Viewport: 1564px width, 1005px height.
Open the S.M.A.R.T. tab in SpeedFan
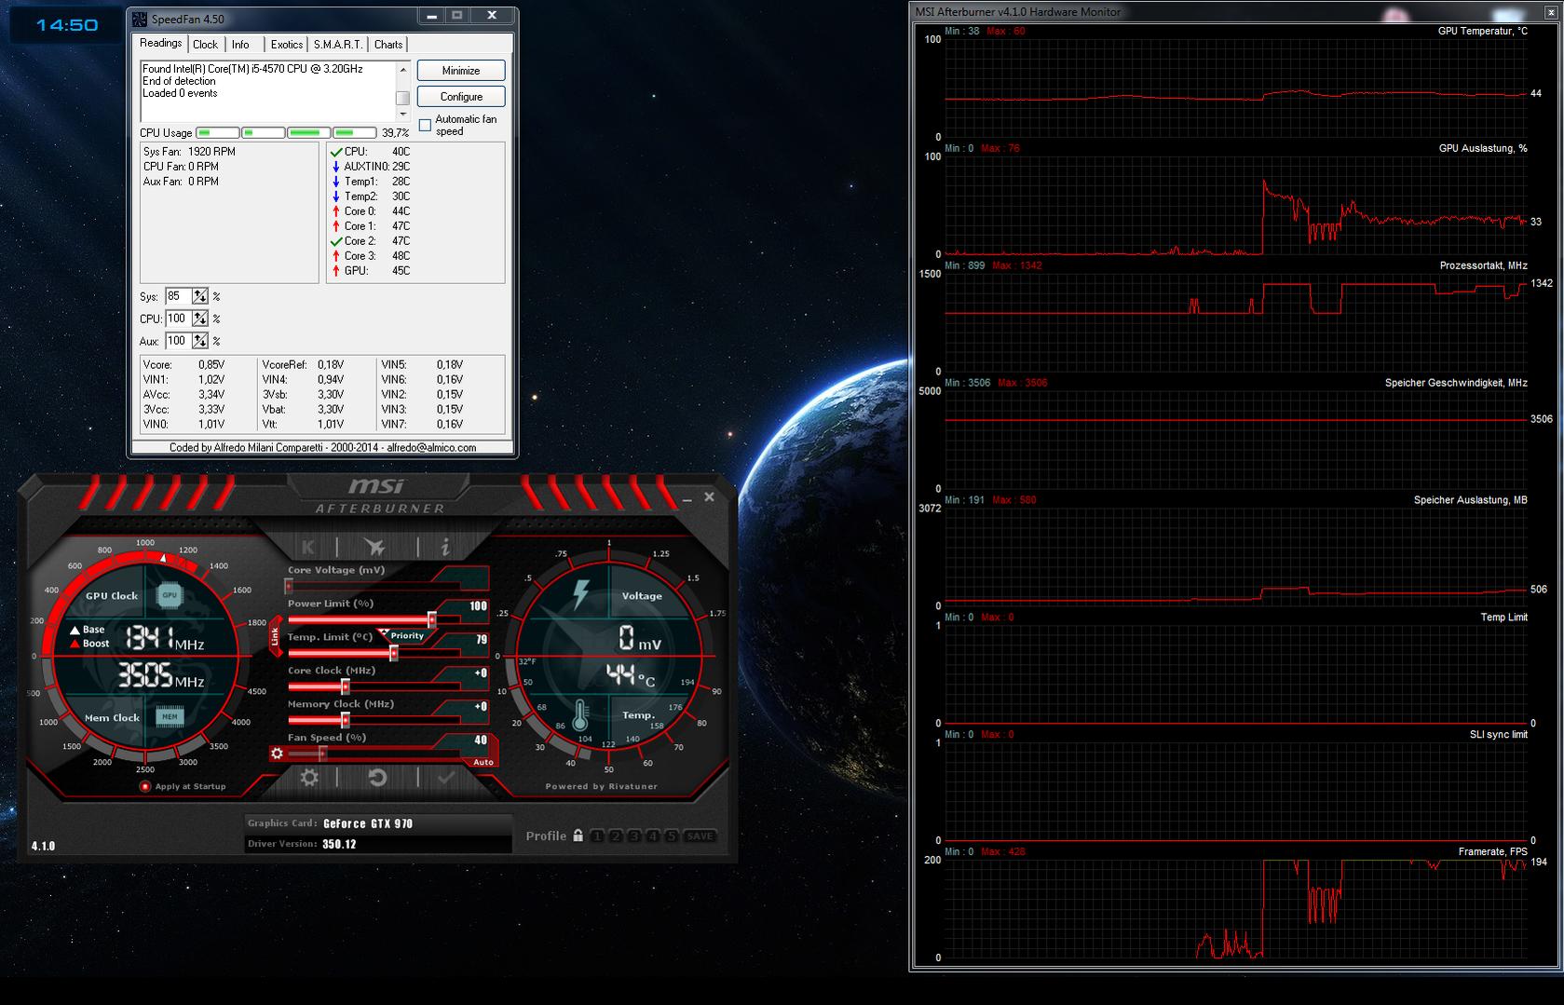click(337, 45)
